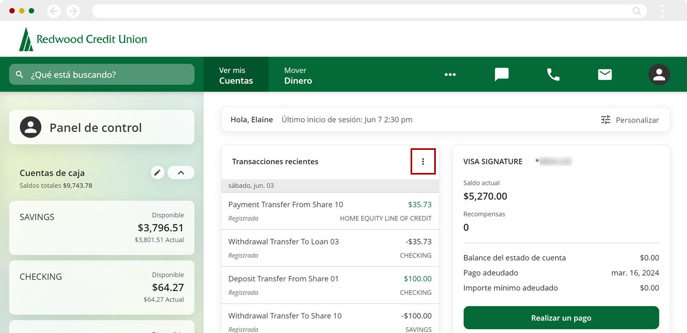Click the browser back arrow
This screenshot has width=687, height=333.
(x=54, y=11)
